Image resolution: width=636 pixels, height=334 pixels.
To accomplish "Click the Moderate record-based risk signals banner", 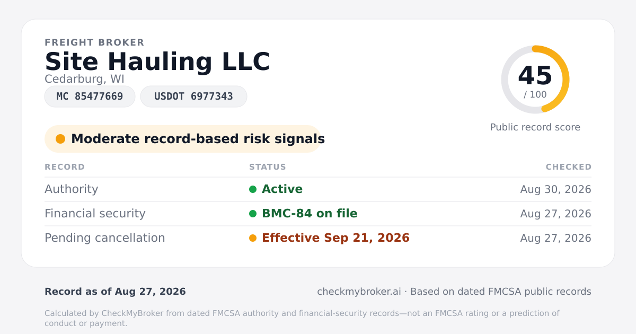I will [183, 139].
